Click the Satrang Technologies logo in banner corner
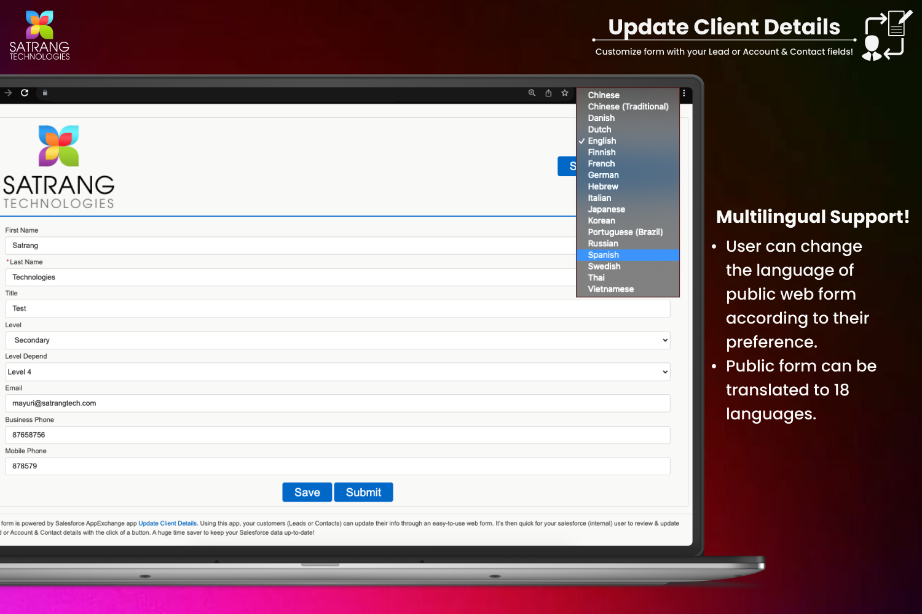922x614 pixels. click(39, 36)
